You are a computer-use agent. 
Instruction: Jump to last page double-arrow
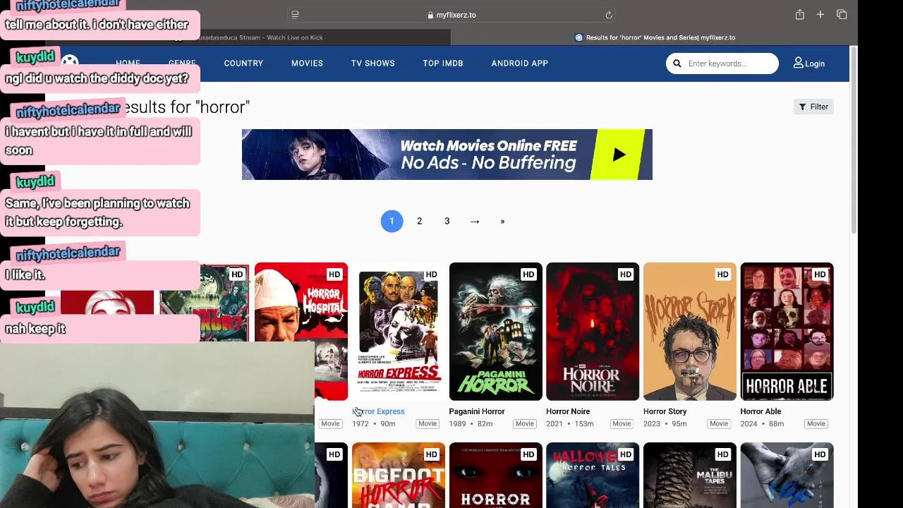click(502, 222)
